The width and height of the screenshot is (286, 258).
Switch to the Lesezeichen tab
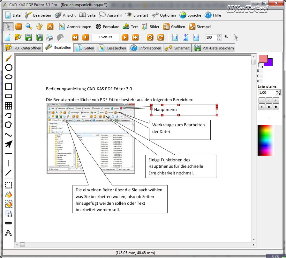pos(113,48)
